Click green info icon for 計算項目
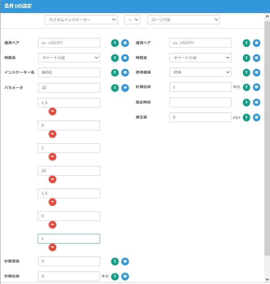The height and width of the screenshot is (284, 270). tap(115, 261)
